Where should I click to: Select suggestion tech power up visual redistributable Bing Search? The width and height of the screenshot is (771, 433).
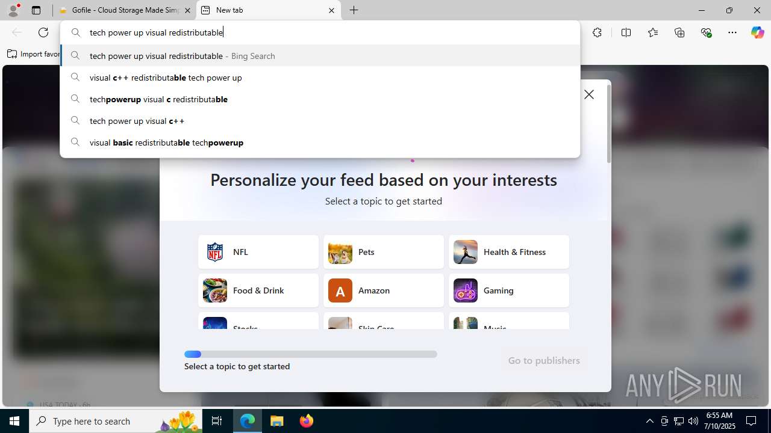coord(320,56)
